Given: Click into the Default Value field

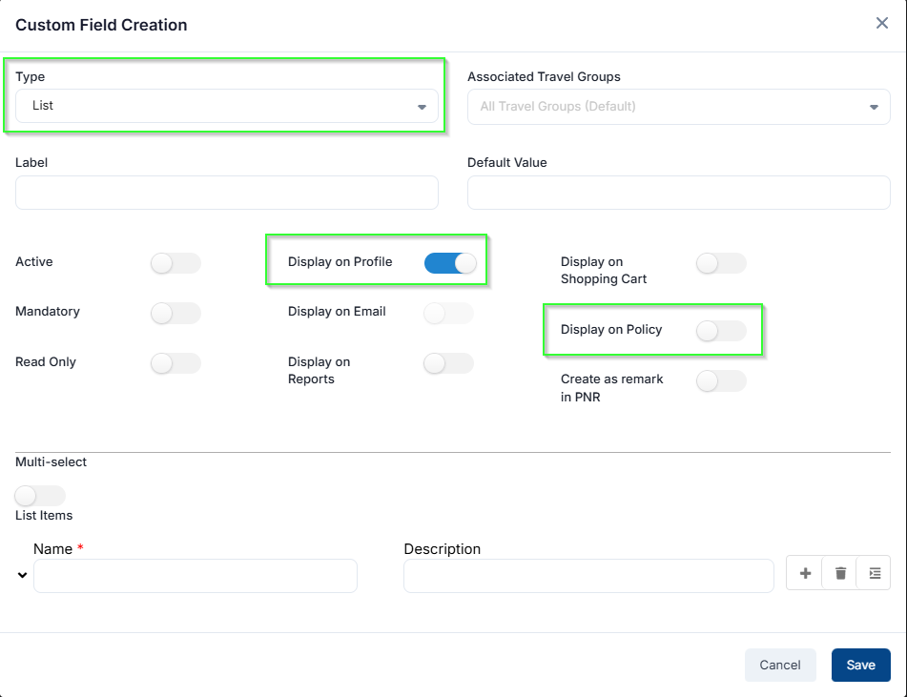Looking at the screenshot, I should 678,193.
